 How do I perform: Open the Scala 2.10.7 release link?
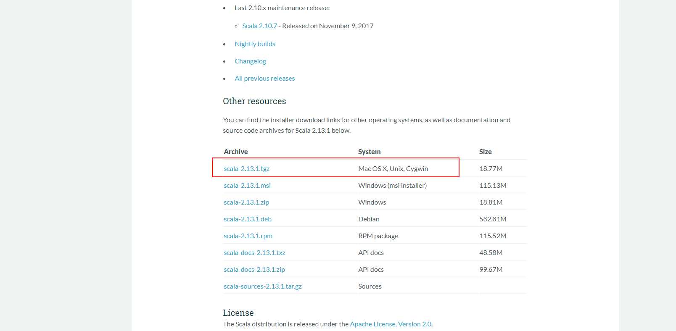(x=259, y=26)
